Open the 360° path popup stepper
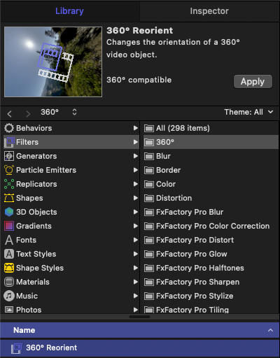The height and width of the screenshot is (358, 280). coord(74,112)
